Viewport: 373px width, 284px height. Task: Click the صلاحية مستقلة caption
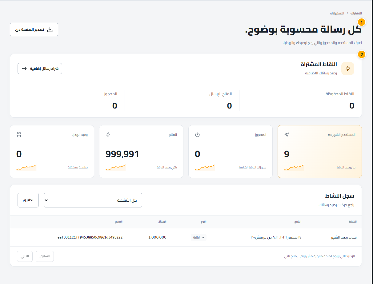[x=78, y=168]
